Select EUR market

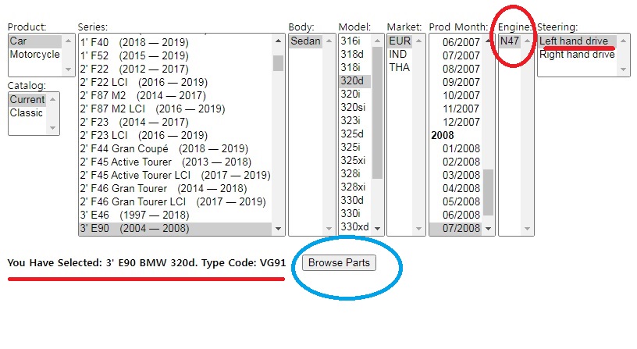click(x=400, y=41)
